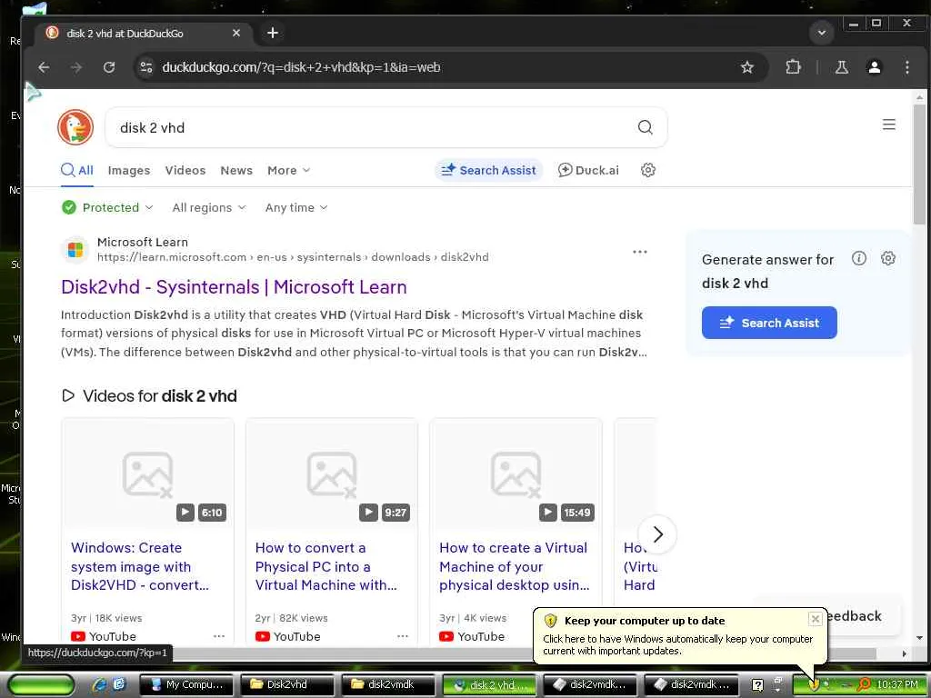Open Duck.ai chat

click(x=588, y=170)
